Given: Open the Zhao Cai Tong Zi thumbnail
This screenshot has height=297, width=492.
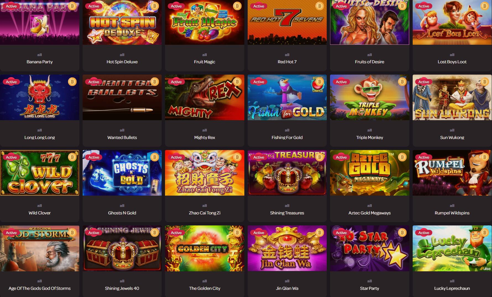Looking at the screenshot, I should click(x=205, y=173).
